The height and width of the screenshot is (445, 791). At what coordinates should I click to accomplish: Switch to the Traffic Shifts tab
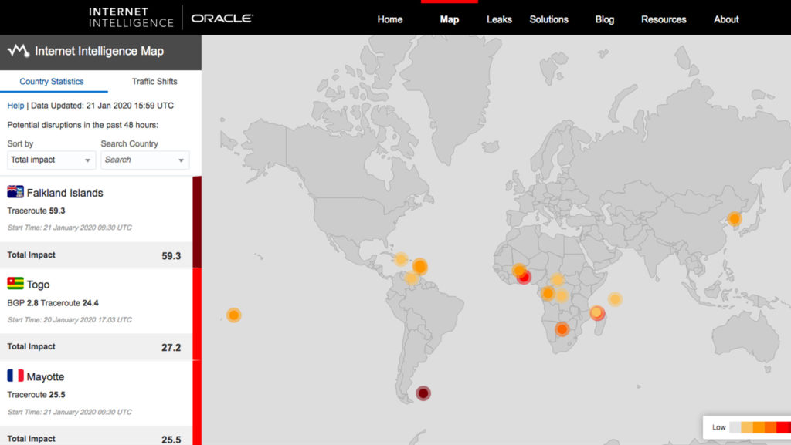pos(154,82)
